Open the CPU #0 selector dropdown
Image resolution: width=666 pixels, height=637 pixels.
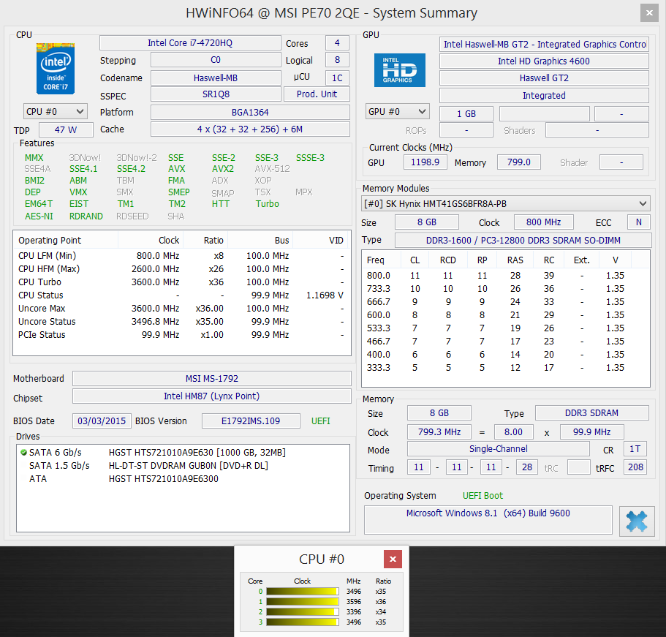tap(56, 112)
